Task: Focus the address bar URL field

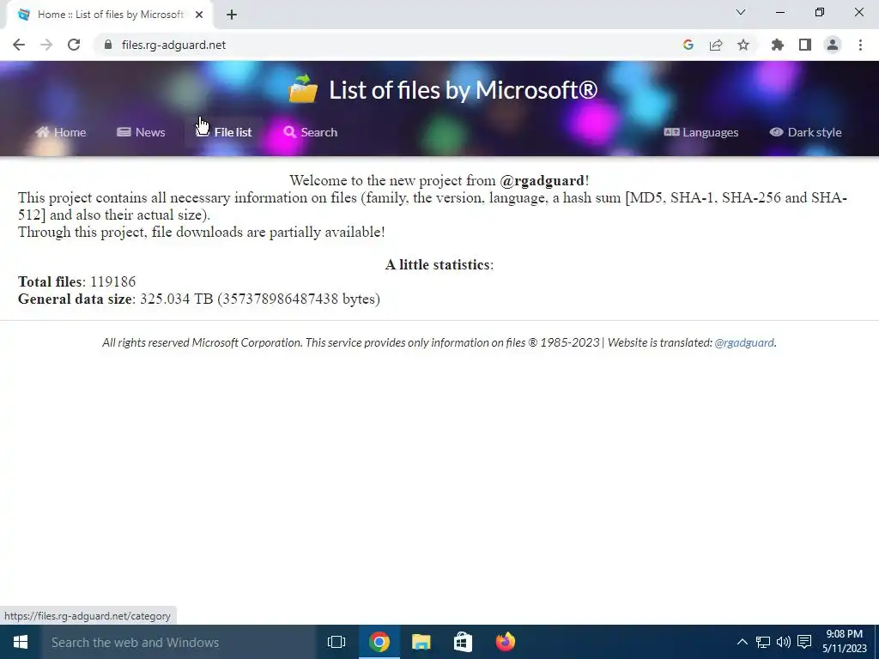Action: tap(392, 45)
